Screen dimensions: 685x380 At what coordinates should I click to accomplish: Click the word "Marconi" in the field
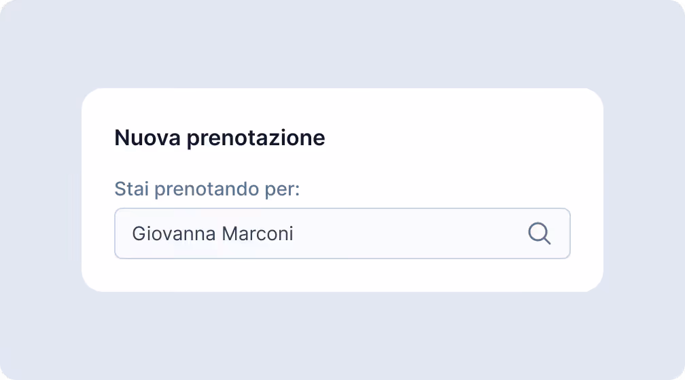(258, 234)
